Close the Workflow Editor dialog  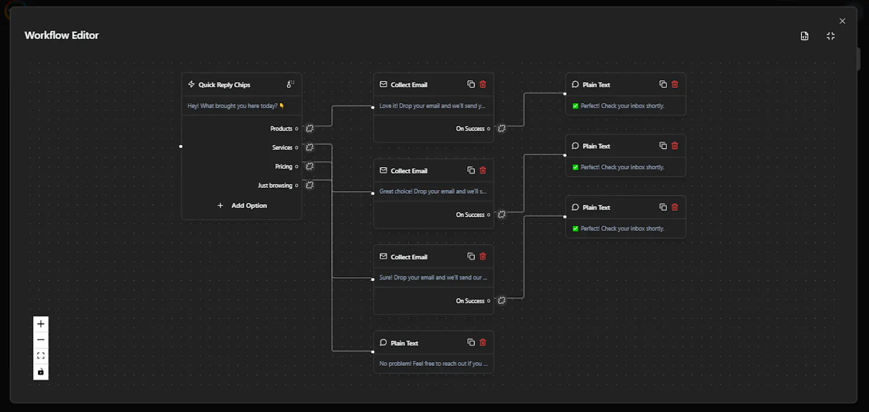click(842, 21)
